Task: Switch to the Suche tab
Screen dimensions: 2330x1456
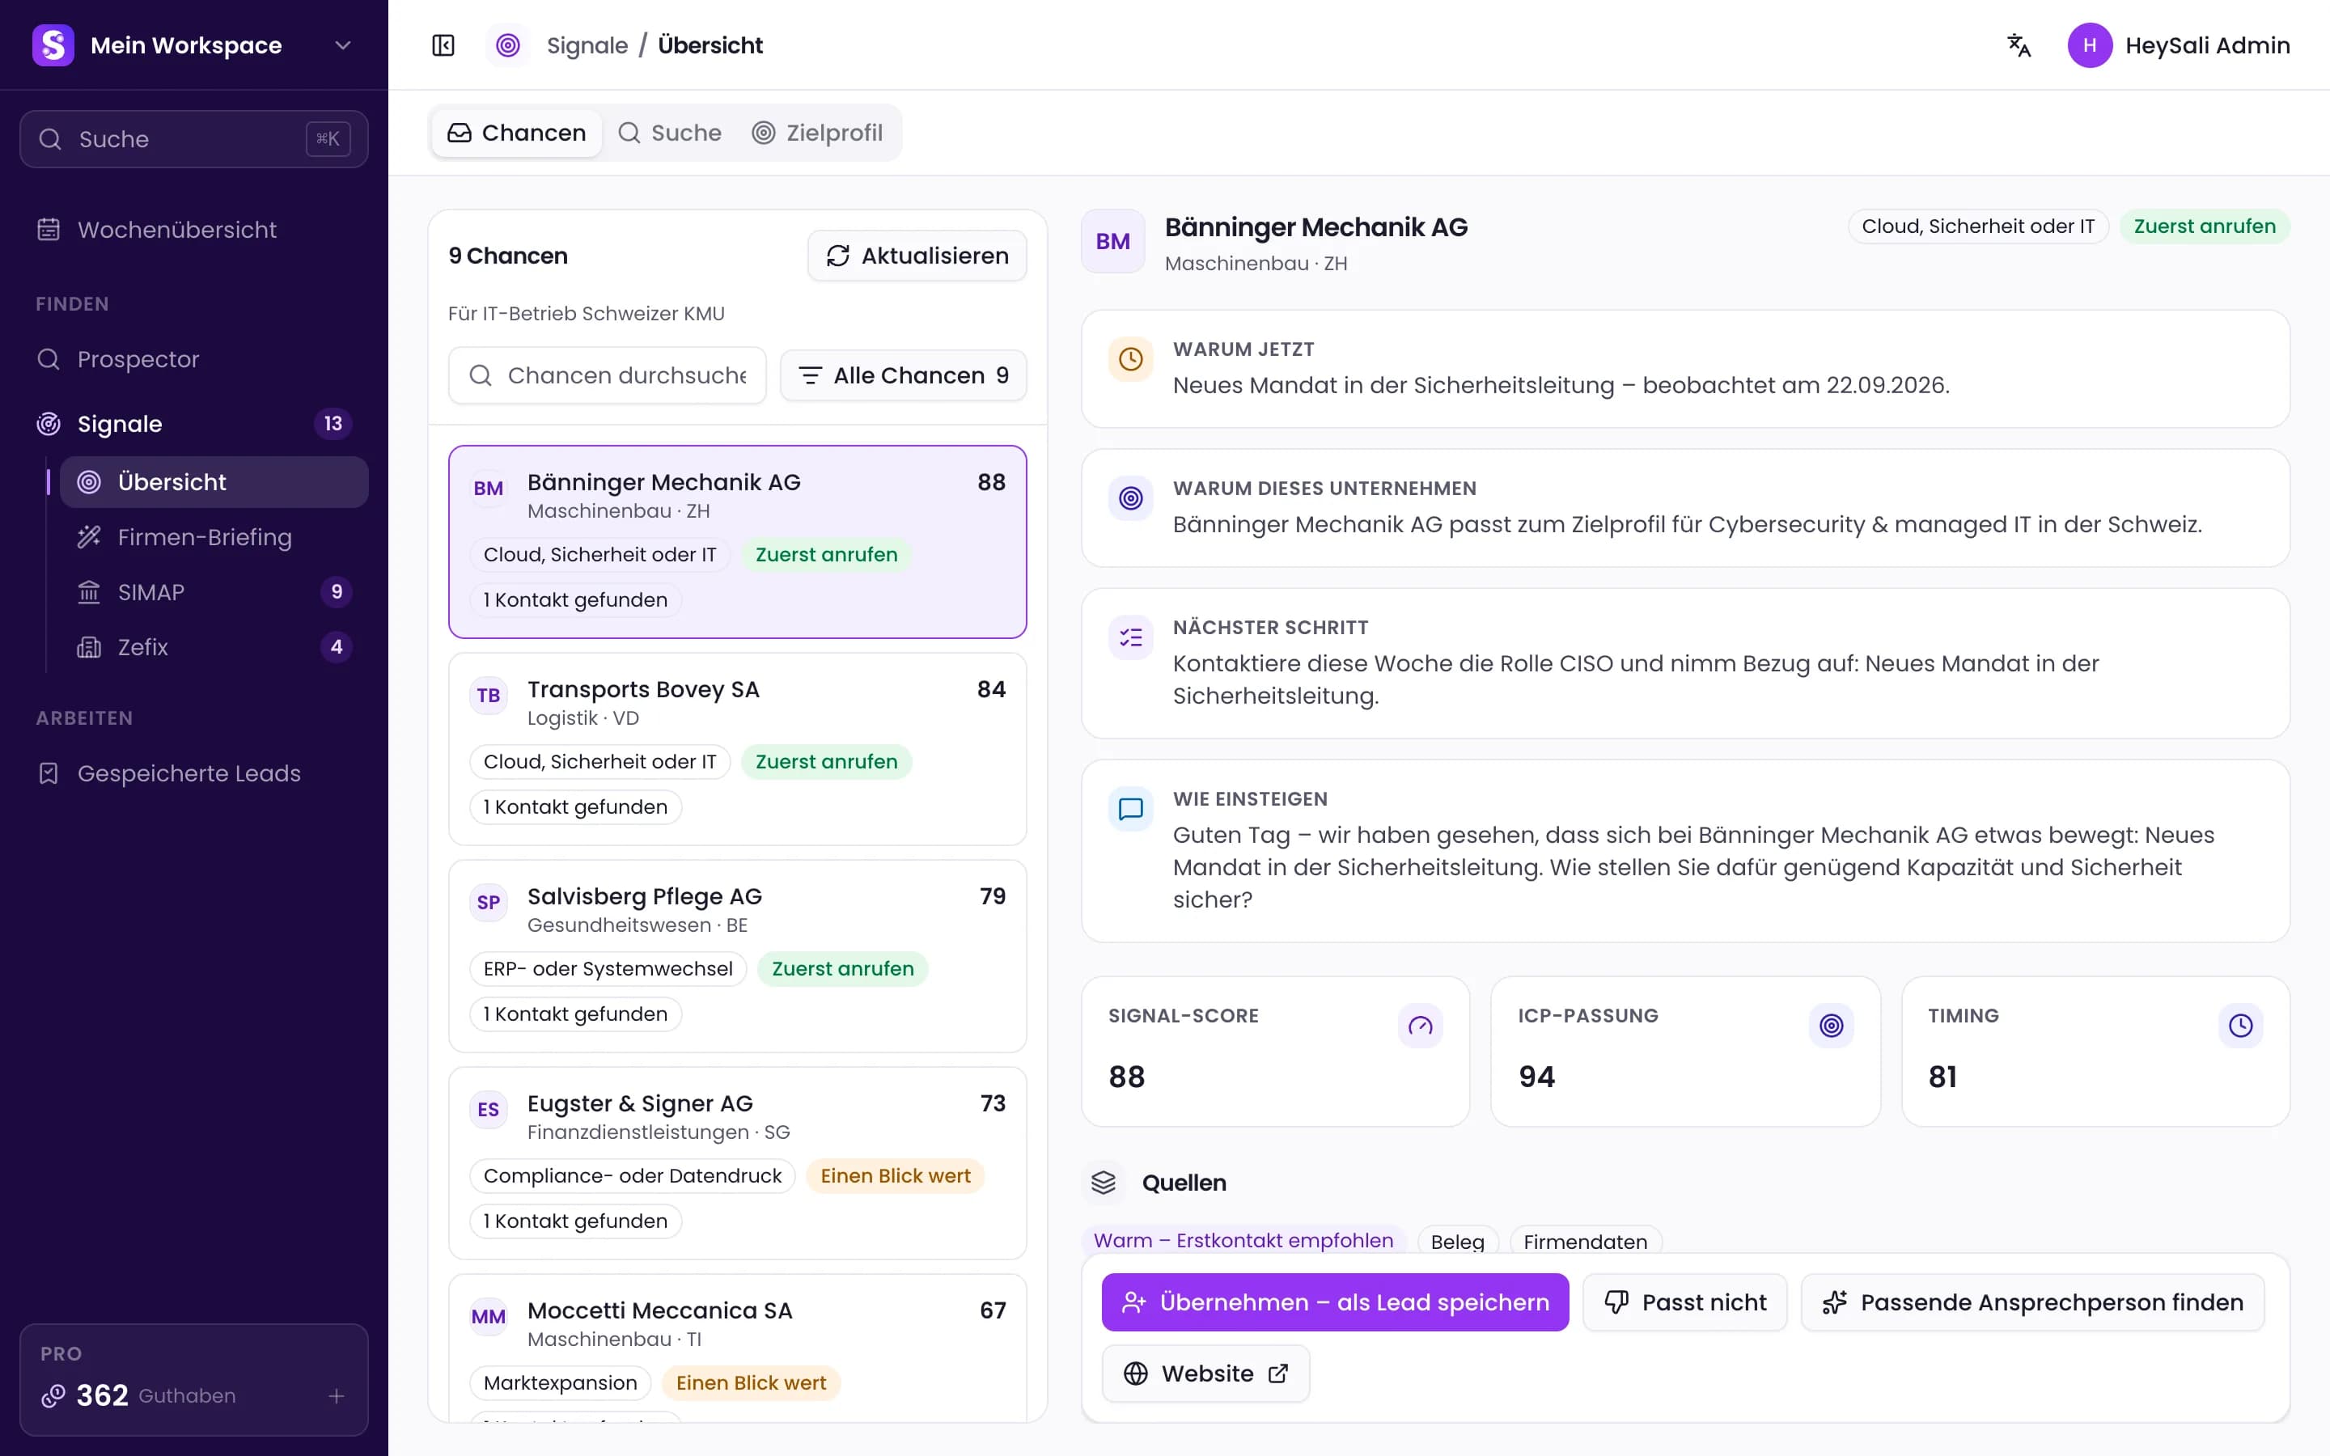Action: point(670,133)
